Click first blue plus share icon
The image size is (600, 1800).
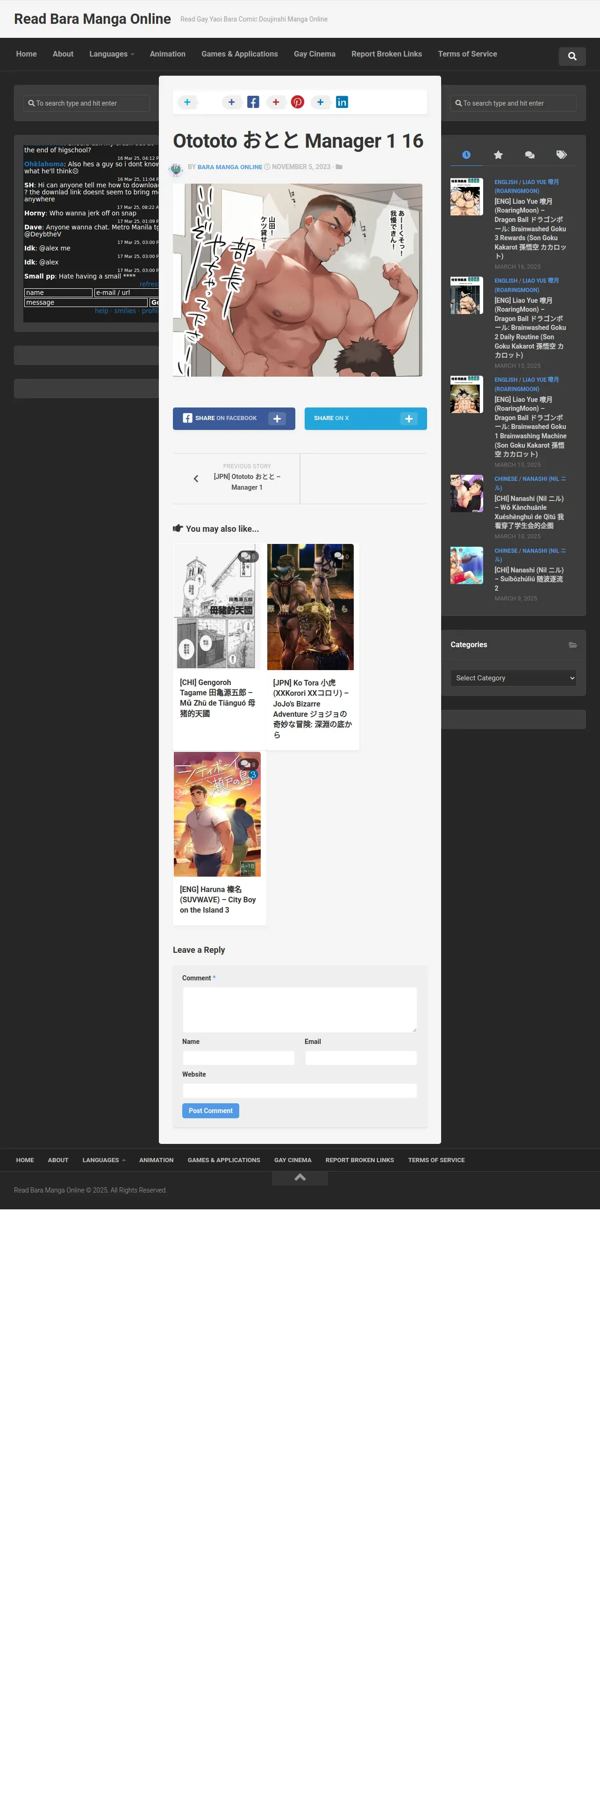[x=187, y=102]
